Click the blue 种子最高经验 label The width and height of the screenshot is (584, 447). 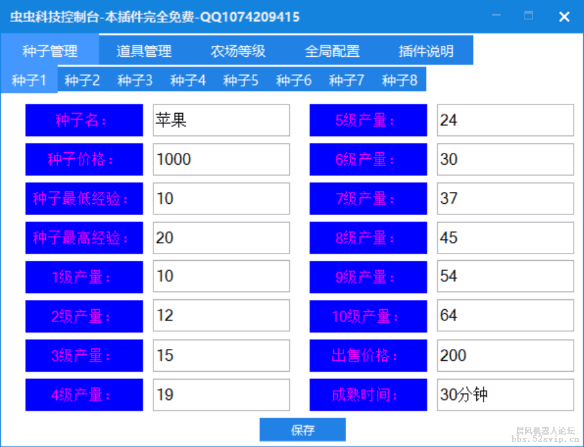point(84,238)
